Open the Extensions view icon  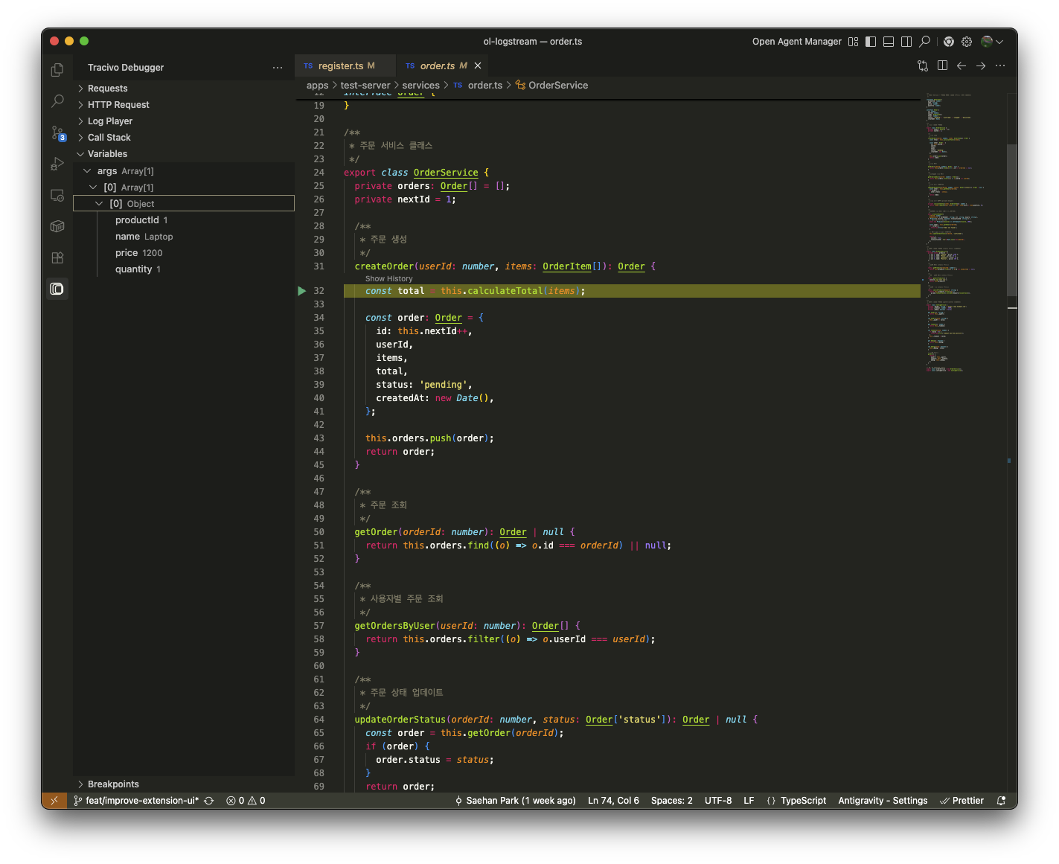click(57, 257)
